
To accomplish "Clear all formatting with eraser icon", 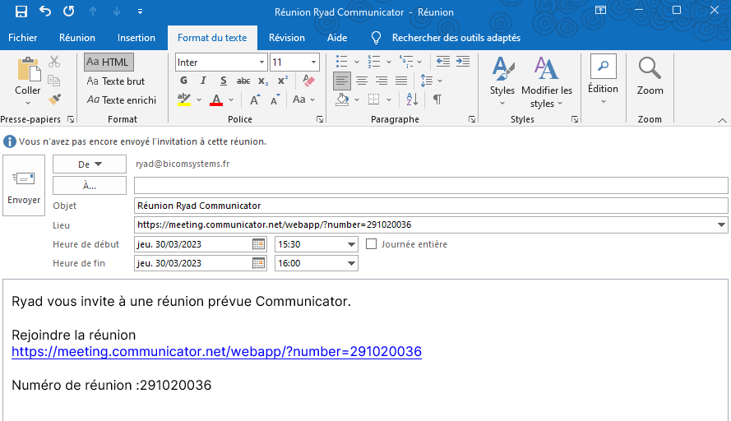I will [308, 81].
